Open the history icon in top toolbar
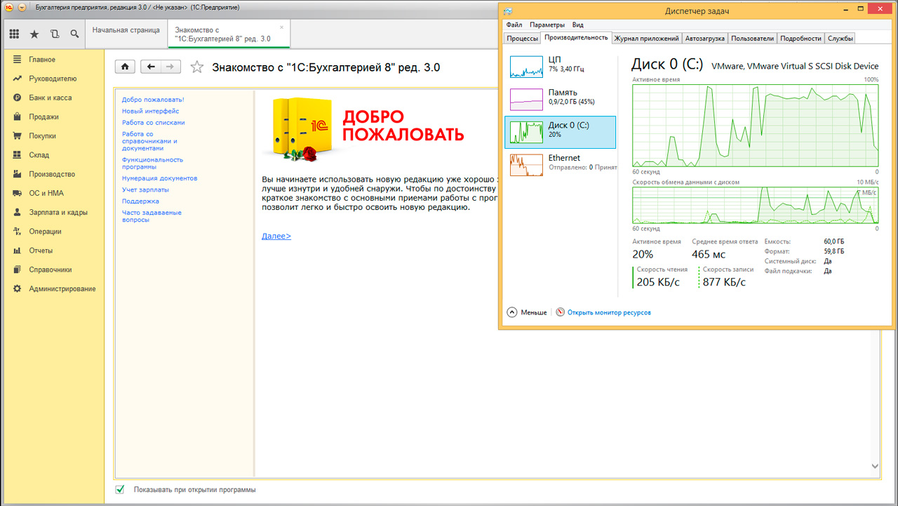 (x=55, y=34)
